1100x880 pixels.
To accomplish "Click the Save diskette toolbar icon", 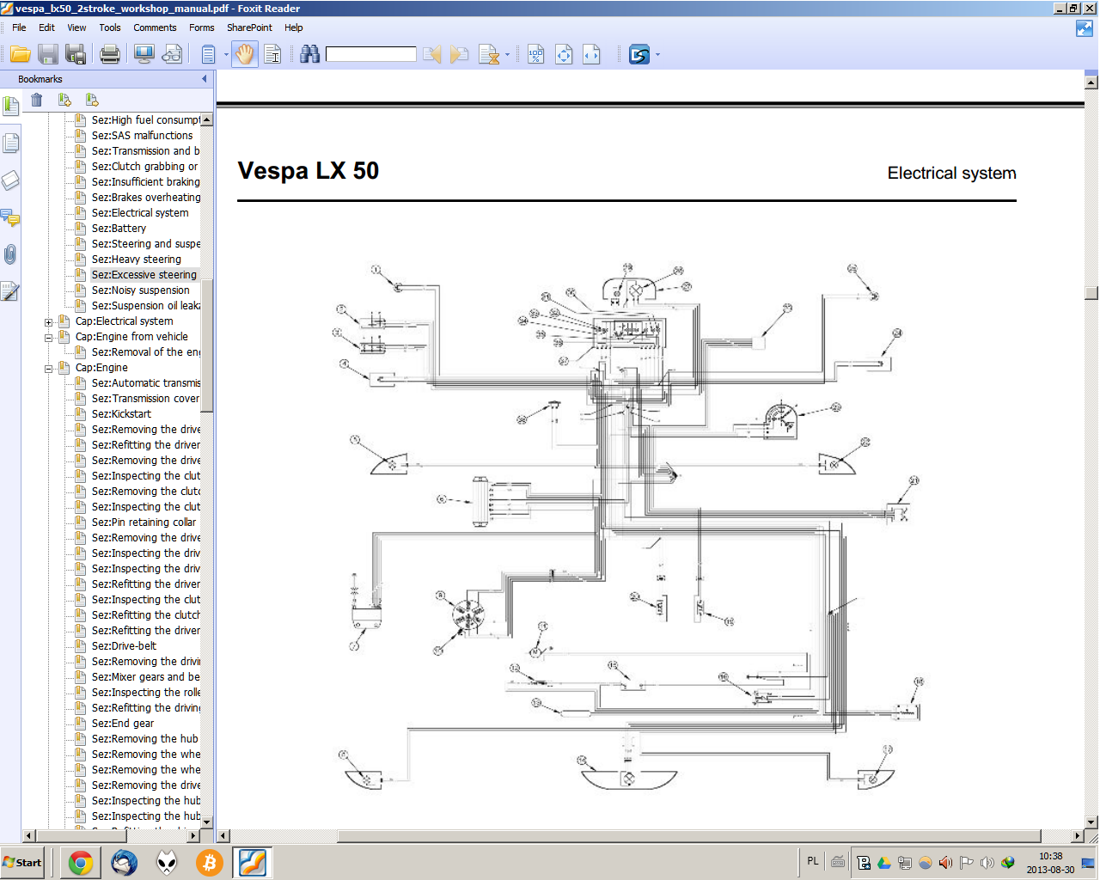I will [48, 55].
